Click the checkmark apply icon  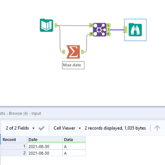pos(41,128)
